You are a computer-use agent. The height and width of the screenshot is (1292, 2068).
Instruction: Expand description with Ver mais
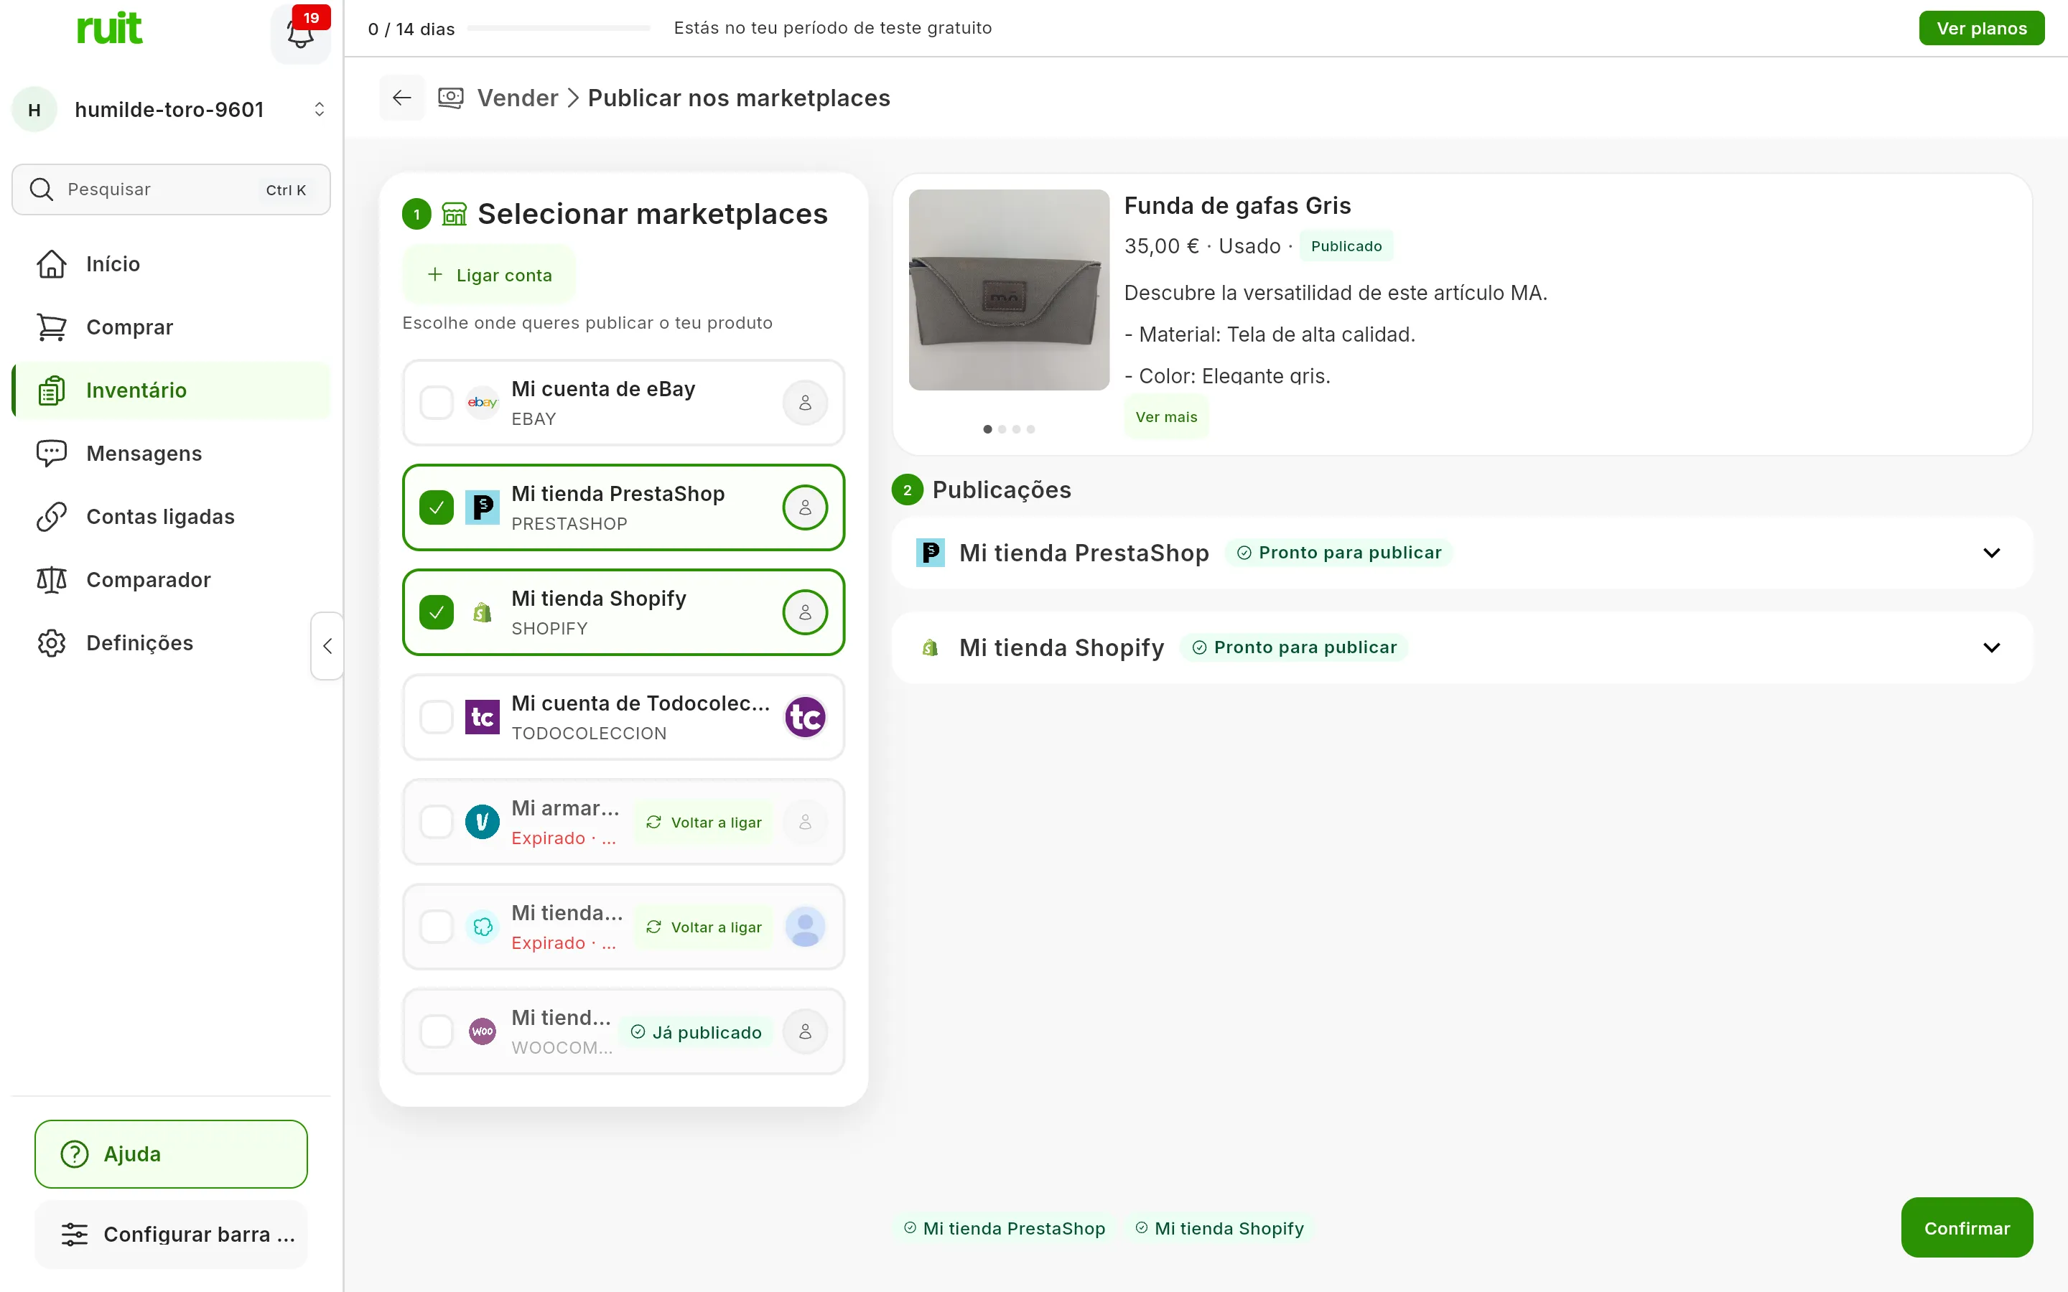(1165, 417)
